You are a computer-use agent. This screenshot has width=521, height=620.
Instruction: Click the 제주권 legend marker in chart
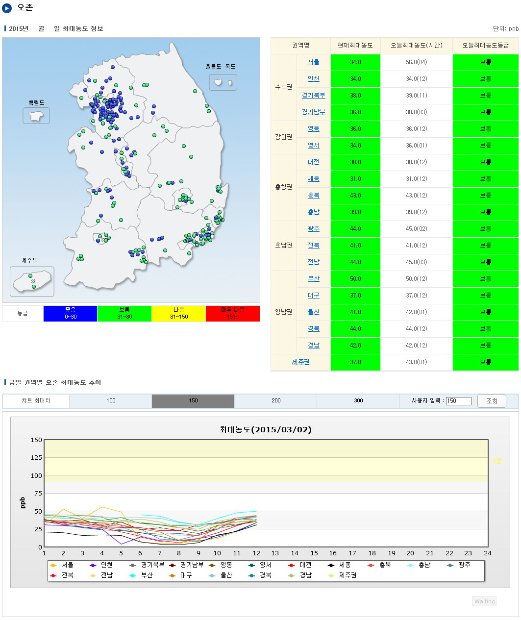pos(331,575)
